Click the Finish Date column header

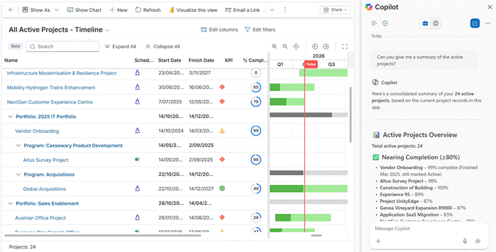click(201, 61)
